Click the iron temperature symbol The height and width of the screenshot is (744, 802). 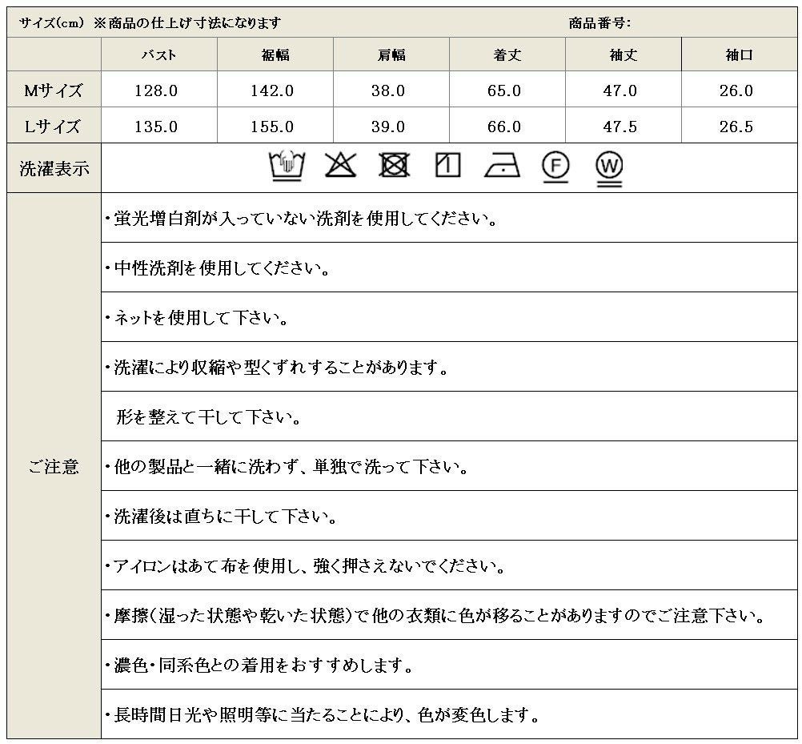pos(502,166)
